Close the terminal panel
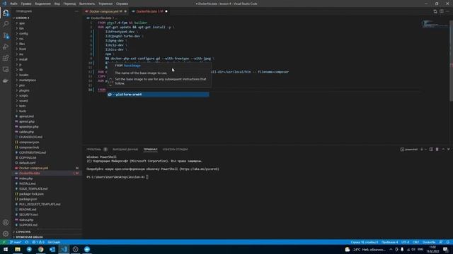The image size is (453, 254). pos(449,149)
